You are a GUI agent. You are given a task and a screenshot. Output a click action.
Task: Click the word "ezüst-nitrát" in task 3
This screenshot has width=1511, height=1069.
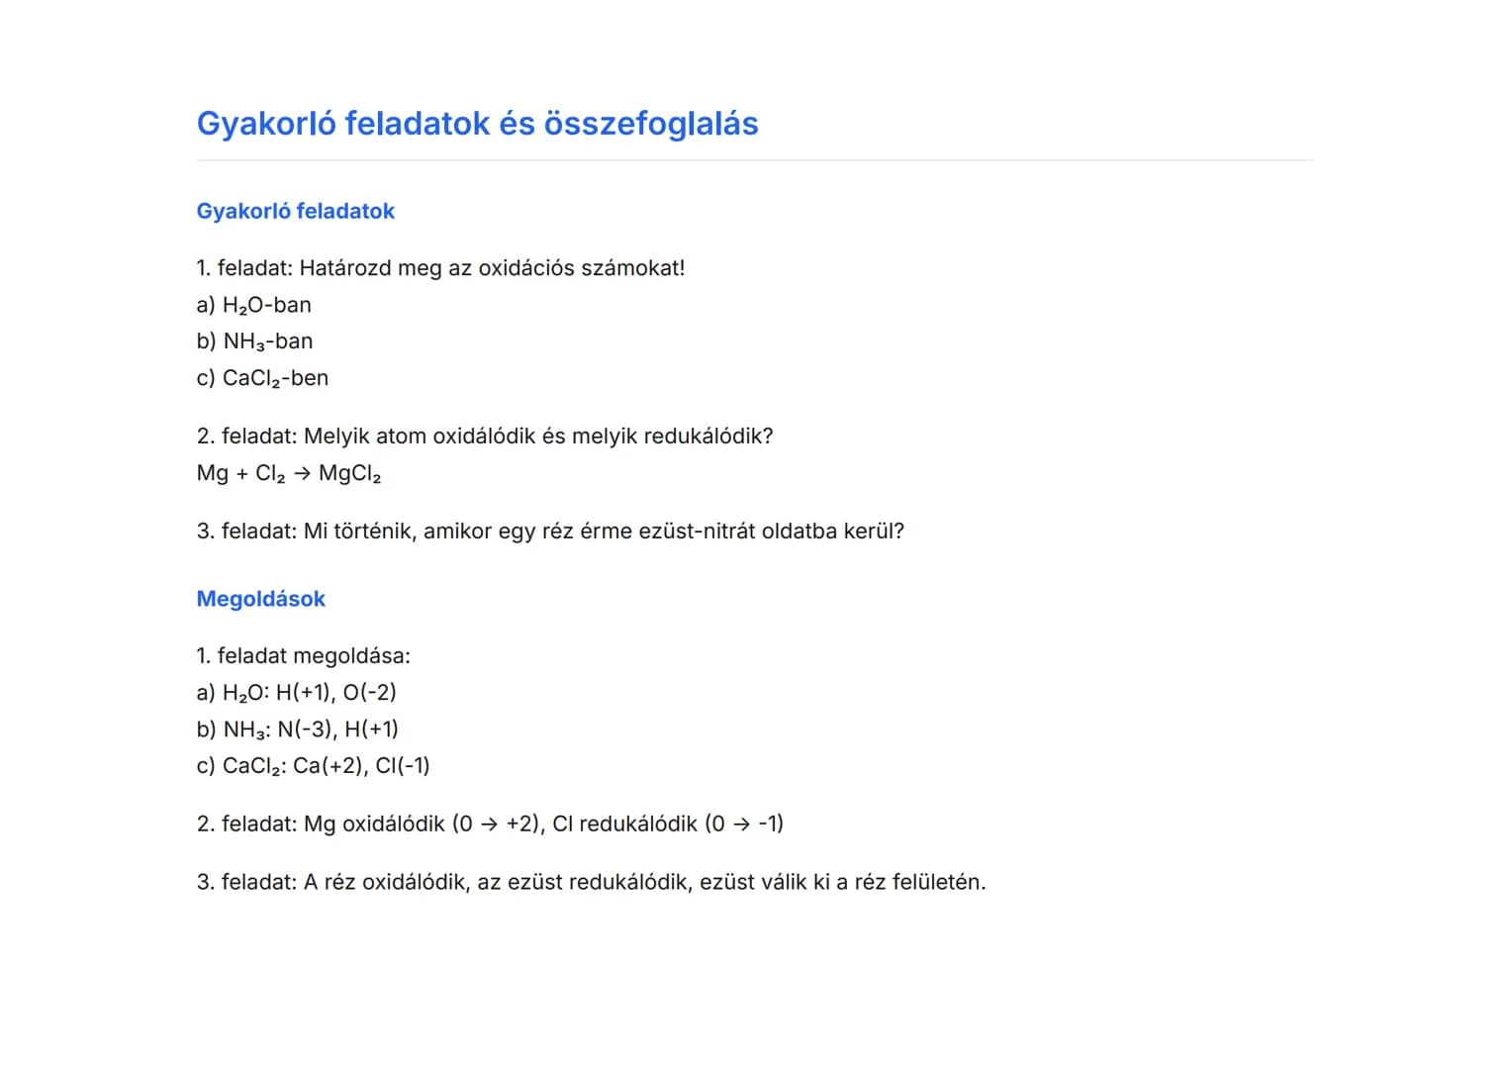(x=698, y=532)
